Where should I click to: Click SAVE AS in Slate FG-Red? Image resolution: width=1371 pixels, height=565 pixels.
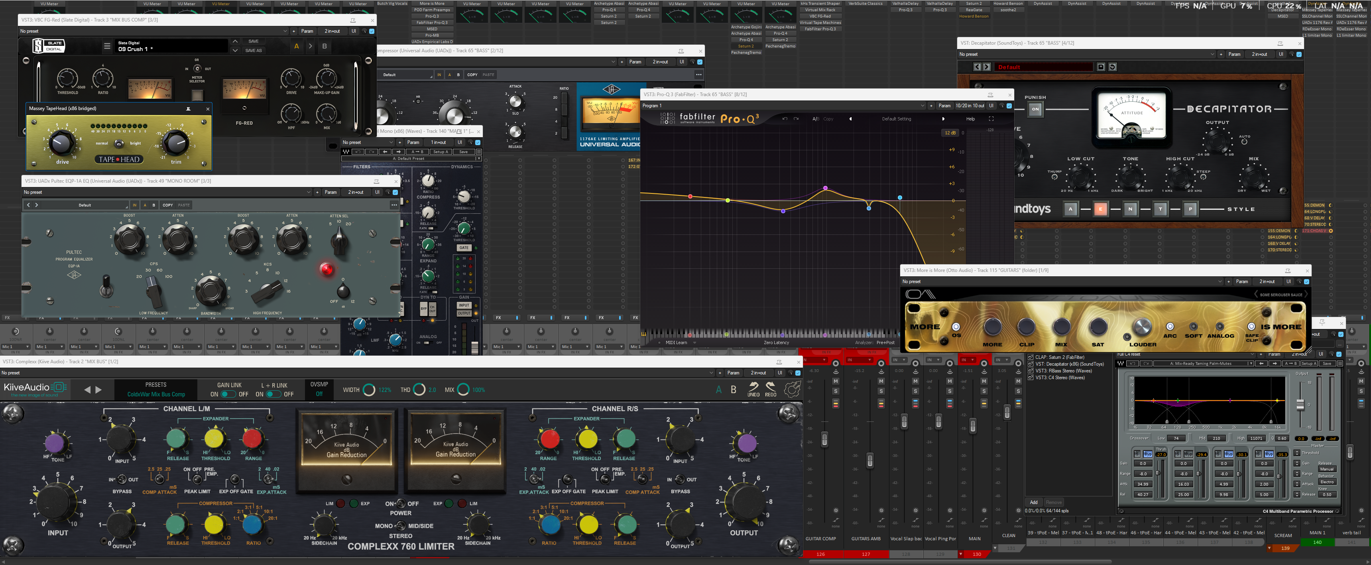(253, 51)
